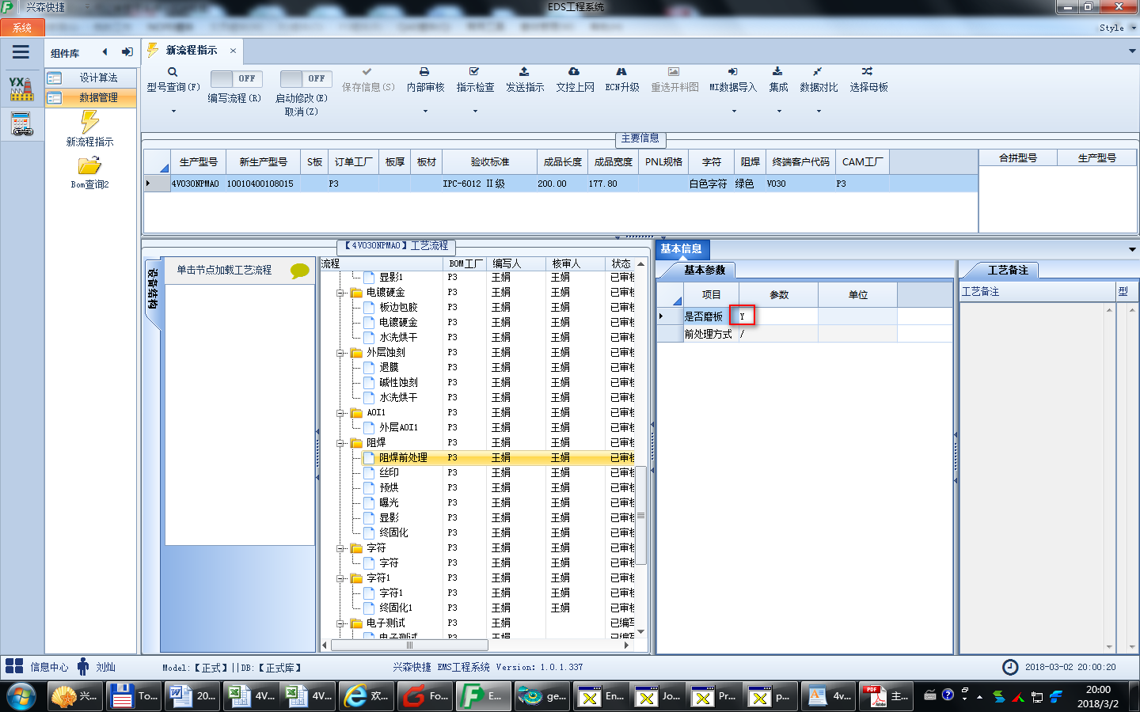This screenshot has height=712, width=1140.
Task: Click the yellow speech bubble icon
Action: (x=300, y=271)
